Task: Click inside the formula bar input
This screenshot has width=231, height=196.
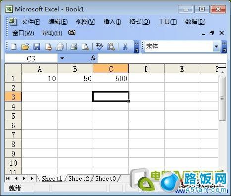Action: click(162, 58)
